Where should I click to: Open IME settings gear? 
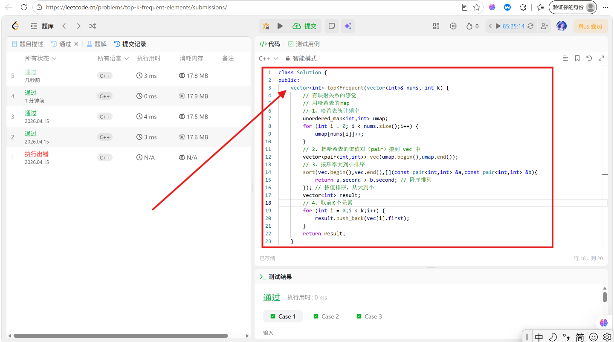coord(607,337)
